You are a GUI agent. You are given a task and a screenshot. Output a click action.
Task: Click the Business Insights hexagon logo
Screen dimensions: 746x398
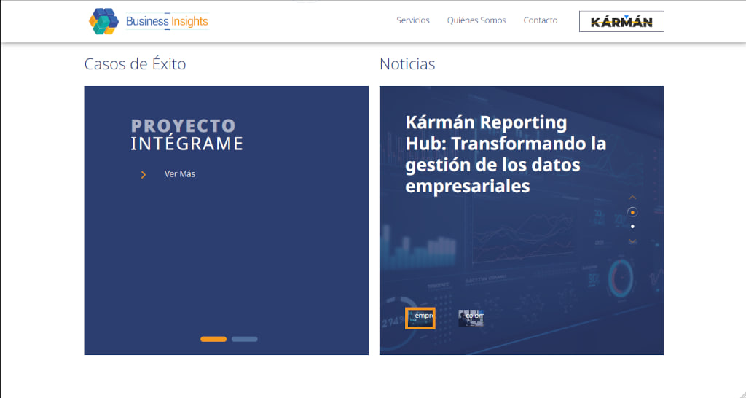[x=103, y=21]
